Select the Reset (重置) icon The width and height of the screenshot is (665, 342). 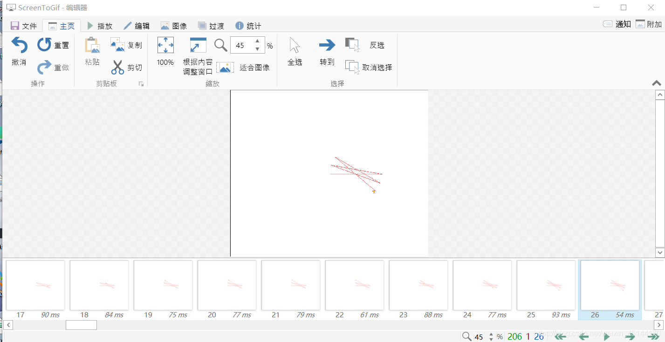tap(44, 45)
